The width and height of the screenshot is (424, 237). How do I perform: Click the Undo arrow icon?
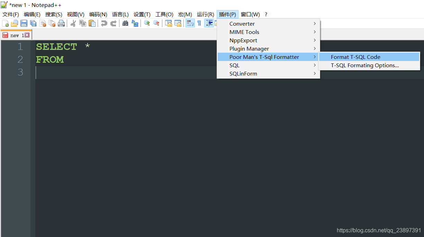104,23
